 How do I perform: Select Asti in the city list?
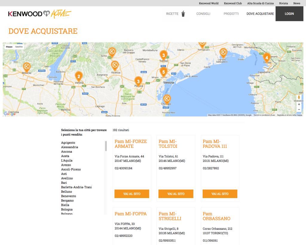[64, 174]
